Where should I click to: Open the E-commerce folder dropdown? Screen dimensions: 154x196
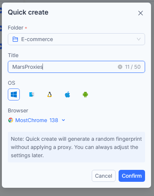pos(76,39)
